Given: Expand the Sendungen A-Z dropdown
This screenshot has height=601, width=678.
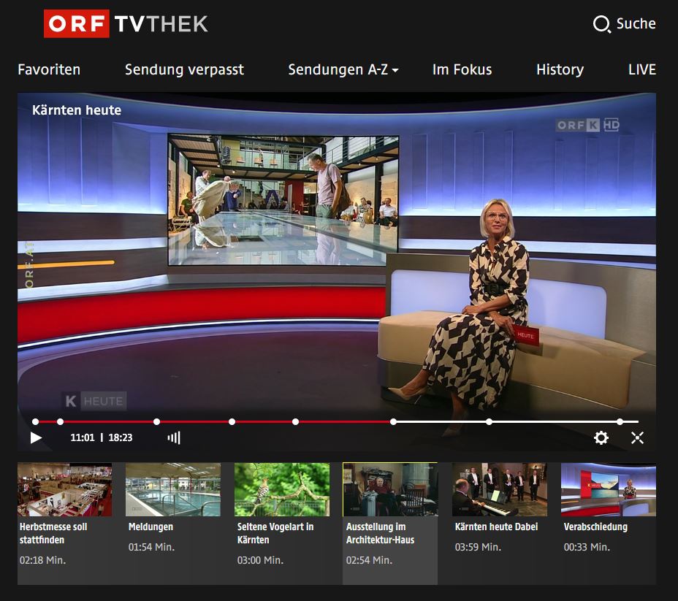Looking at the screenshot, I should coord(343,69).
